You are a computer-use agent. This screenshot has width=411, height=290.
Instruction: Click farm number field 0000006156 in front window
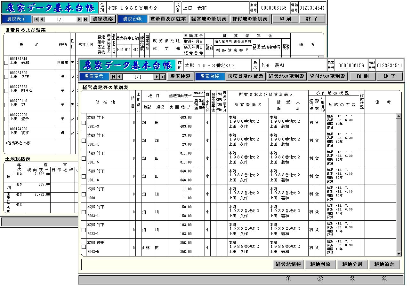click(351, 65)
